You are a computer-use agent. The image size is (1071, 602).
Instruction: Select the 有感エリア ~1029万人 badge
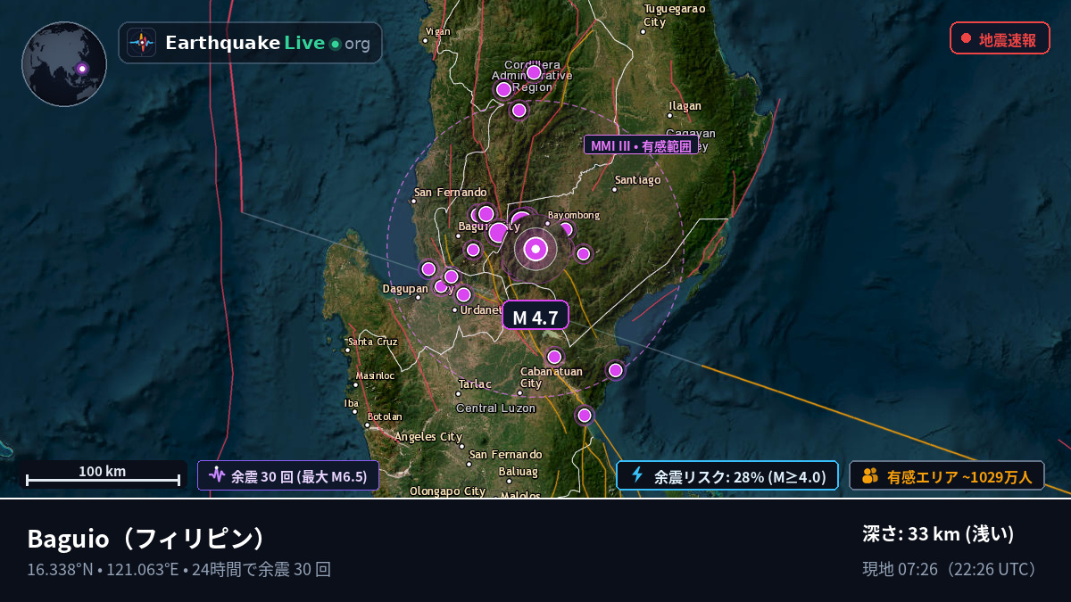coord(947,476)
